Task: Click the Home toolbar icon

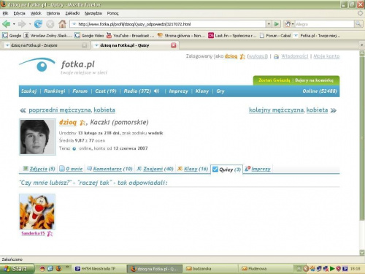Action: click(x=62, y=24)
